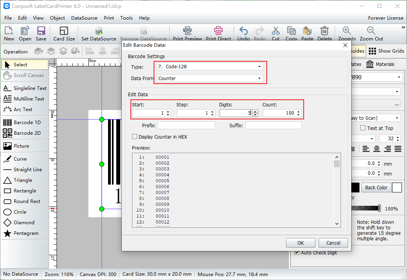This screenshot has height=280, width=407.
Task: Toggle Show Grids on canvas
Action: (x=386, y=51)
